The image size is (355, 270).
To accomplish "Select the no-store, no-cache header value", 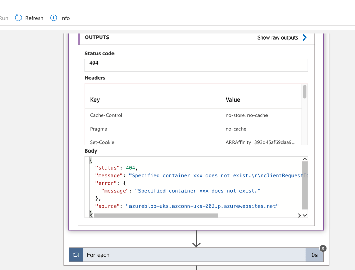I will point(246,115).
